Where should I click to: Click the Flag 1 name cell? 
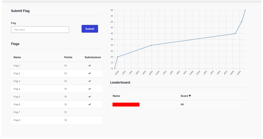[x=17, y=66]
